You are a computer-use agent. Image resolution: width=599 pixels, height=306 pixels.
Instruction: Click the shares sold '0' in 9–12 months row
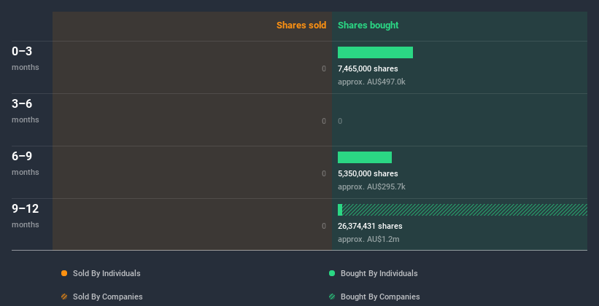(324, 226)
